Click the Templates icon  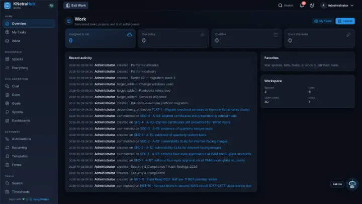tap(7, 156)
